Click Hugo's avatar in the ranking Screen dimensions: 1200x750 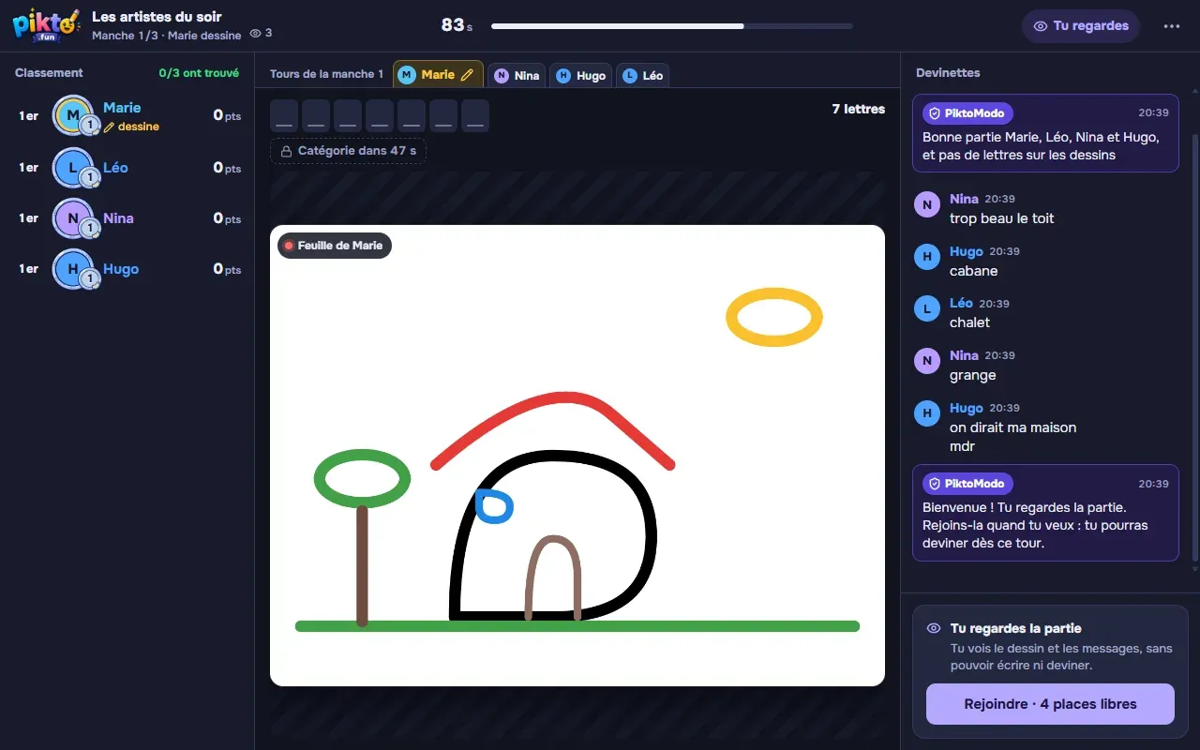coord(72,269)
